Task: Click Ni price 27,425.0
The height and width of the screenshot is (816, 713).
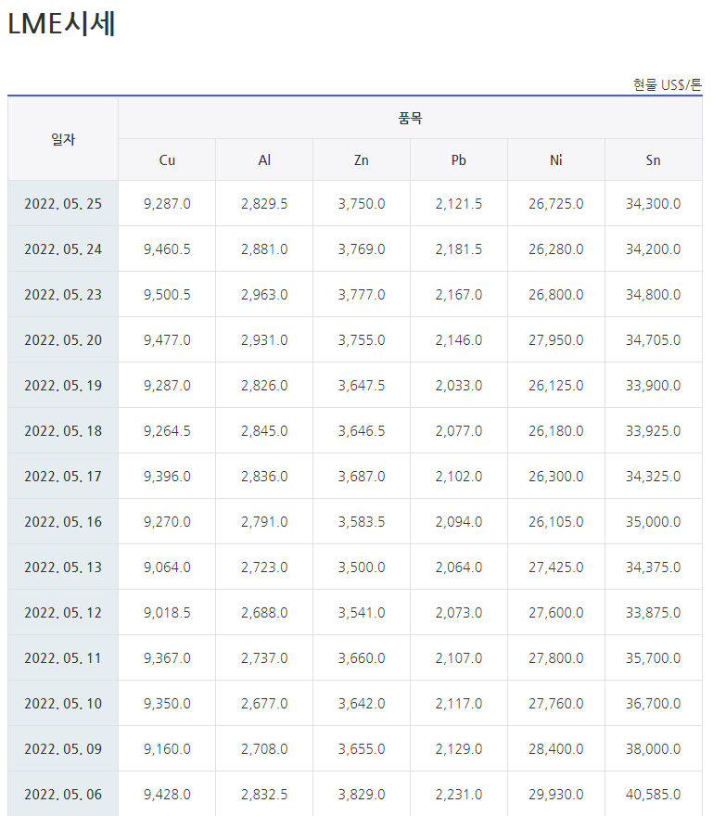Action: 556,567
